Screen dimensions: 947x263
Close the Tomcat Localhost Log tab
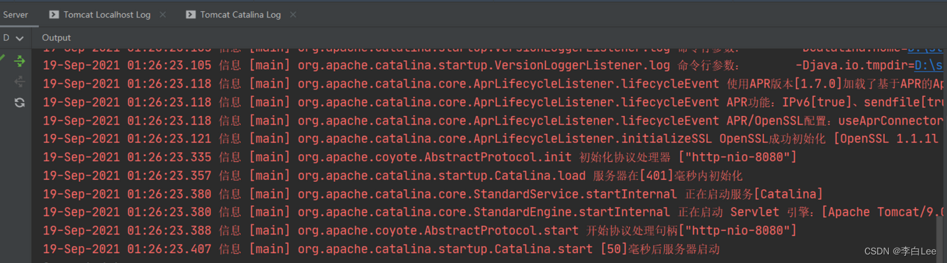point(163,15)
